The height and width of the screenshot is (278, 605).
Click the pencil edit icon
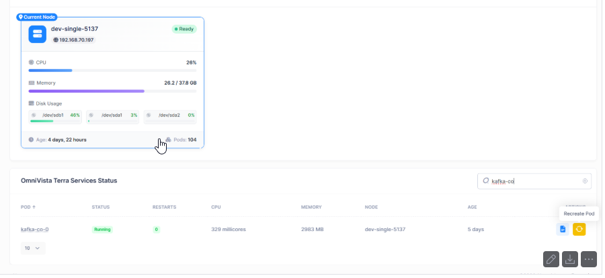pos(551,259)
